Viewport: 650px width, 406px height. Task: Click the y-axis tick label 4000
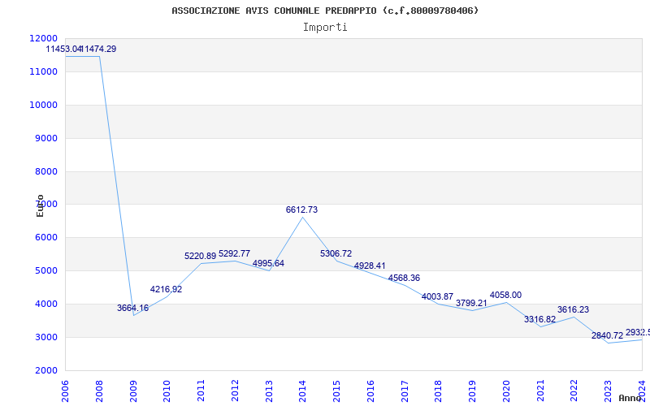click(x=45, y=304)
